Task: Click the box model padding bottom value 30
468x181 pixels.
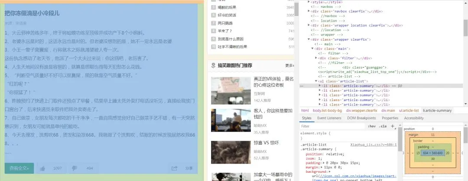Action: [433, 159]
